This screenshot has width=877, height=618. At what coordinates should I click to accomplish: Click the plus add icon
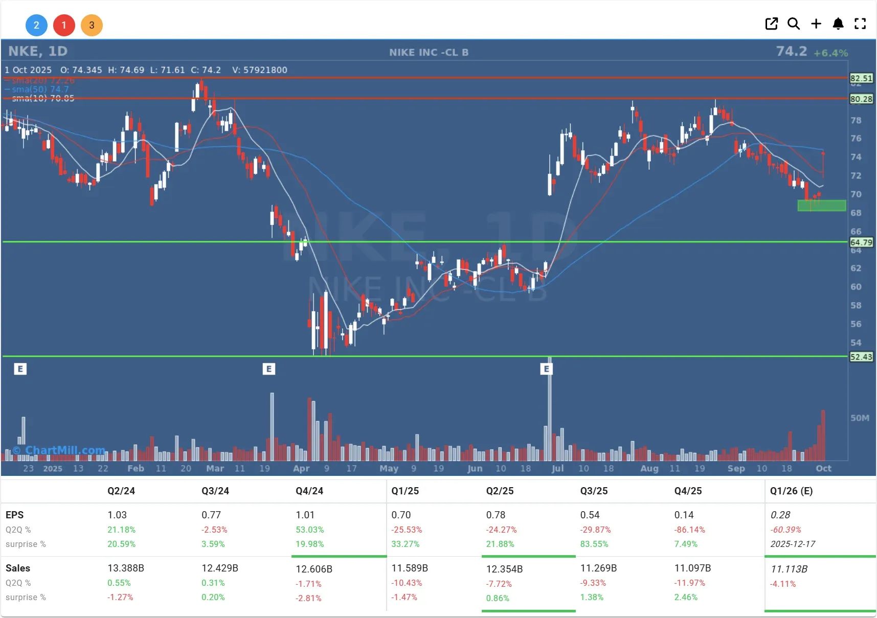[816, 24]
